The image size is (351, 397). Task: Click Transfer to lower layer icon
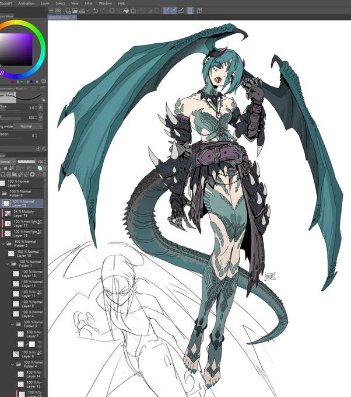21,175
